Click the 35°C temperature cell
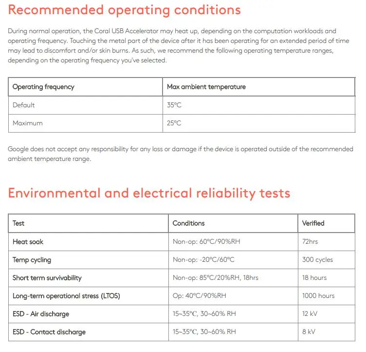This screenshot has width=366, height=352. (x=174, y=105)
